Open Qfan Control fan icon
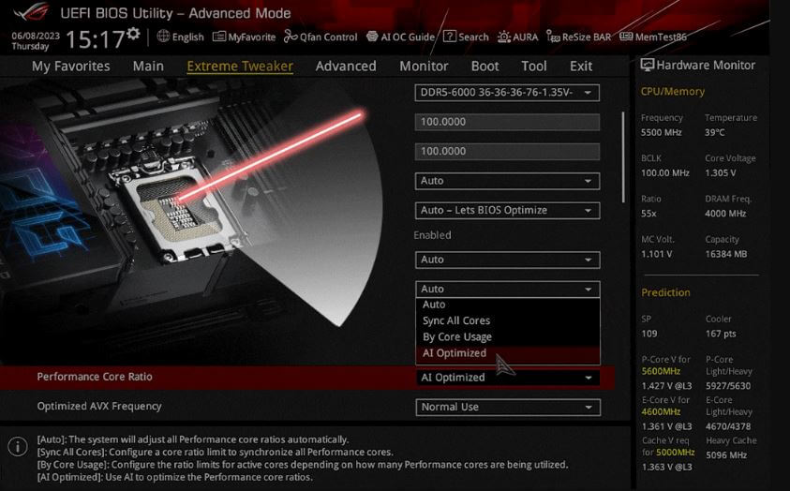Image resolution: width=790 pixels, height=491 pixels. [x=291, y=37]
